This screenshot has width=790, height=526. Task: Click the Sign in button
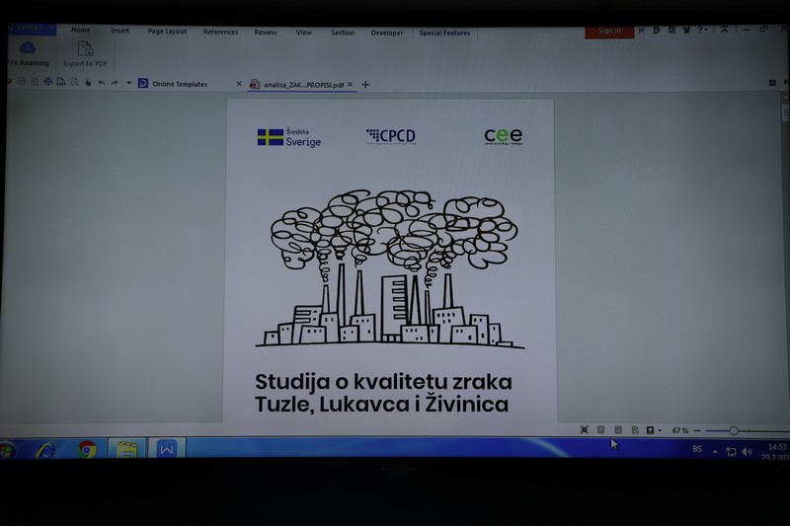609,31
